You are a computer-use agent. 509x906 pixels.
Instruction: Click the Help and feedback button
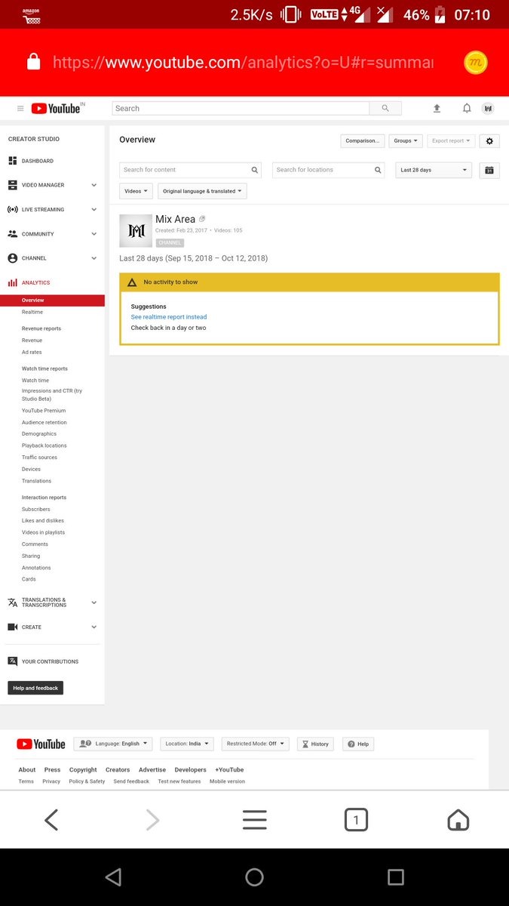(x=35, y=688)
